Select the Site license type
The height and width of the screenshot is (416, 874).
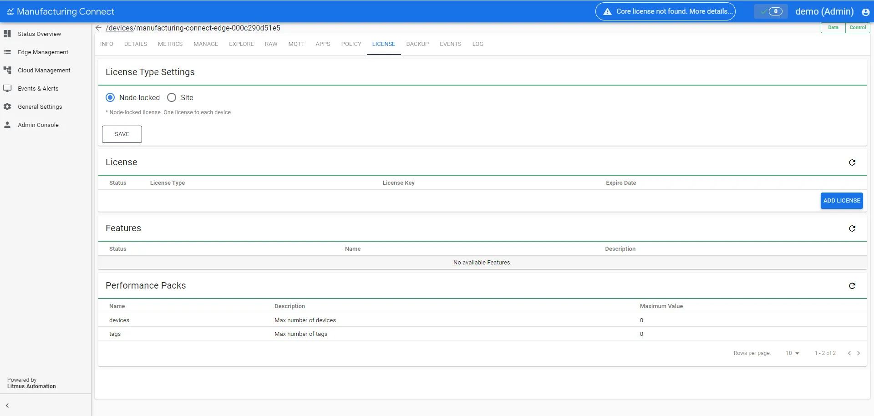coord(172,97)
